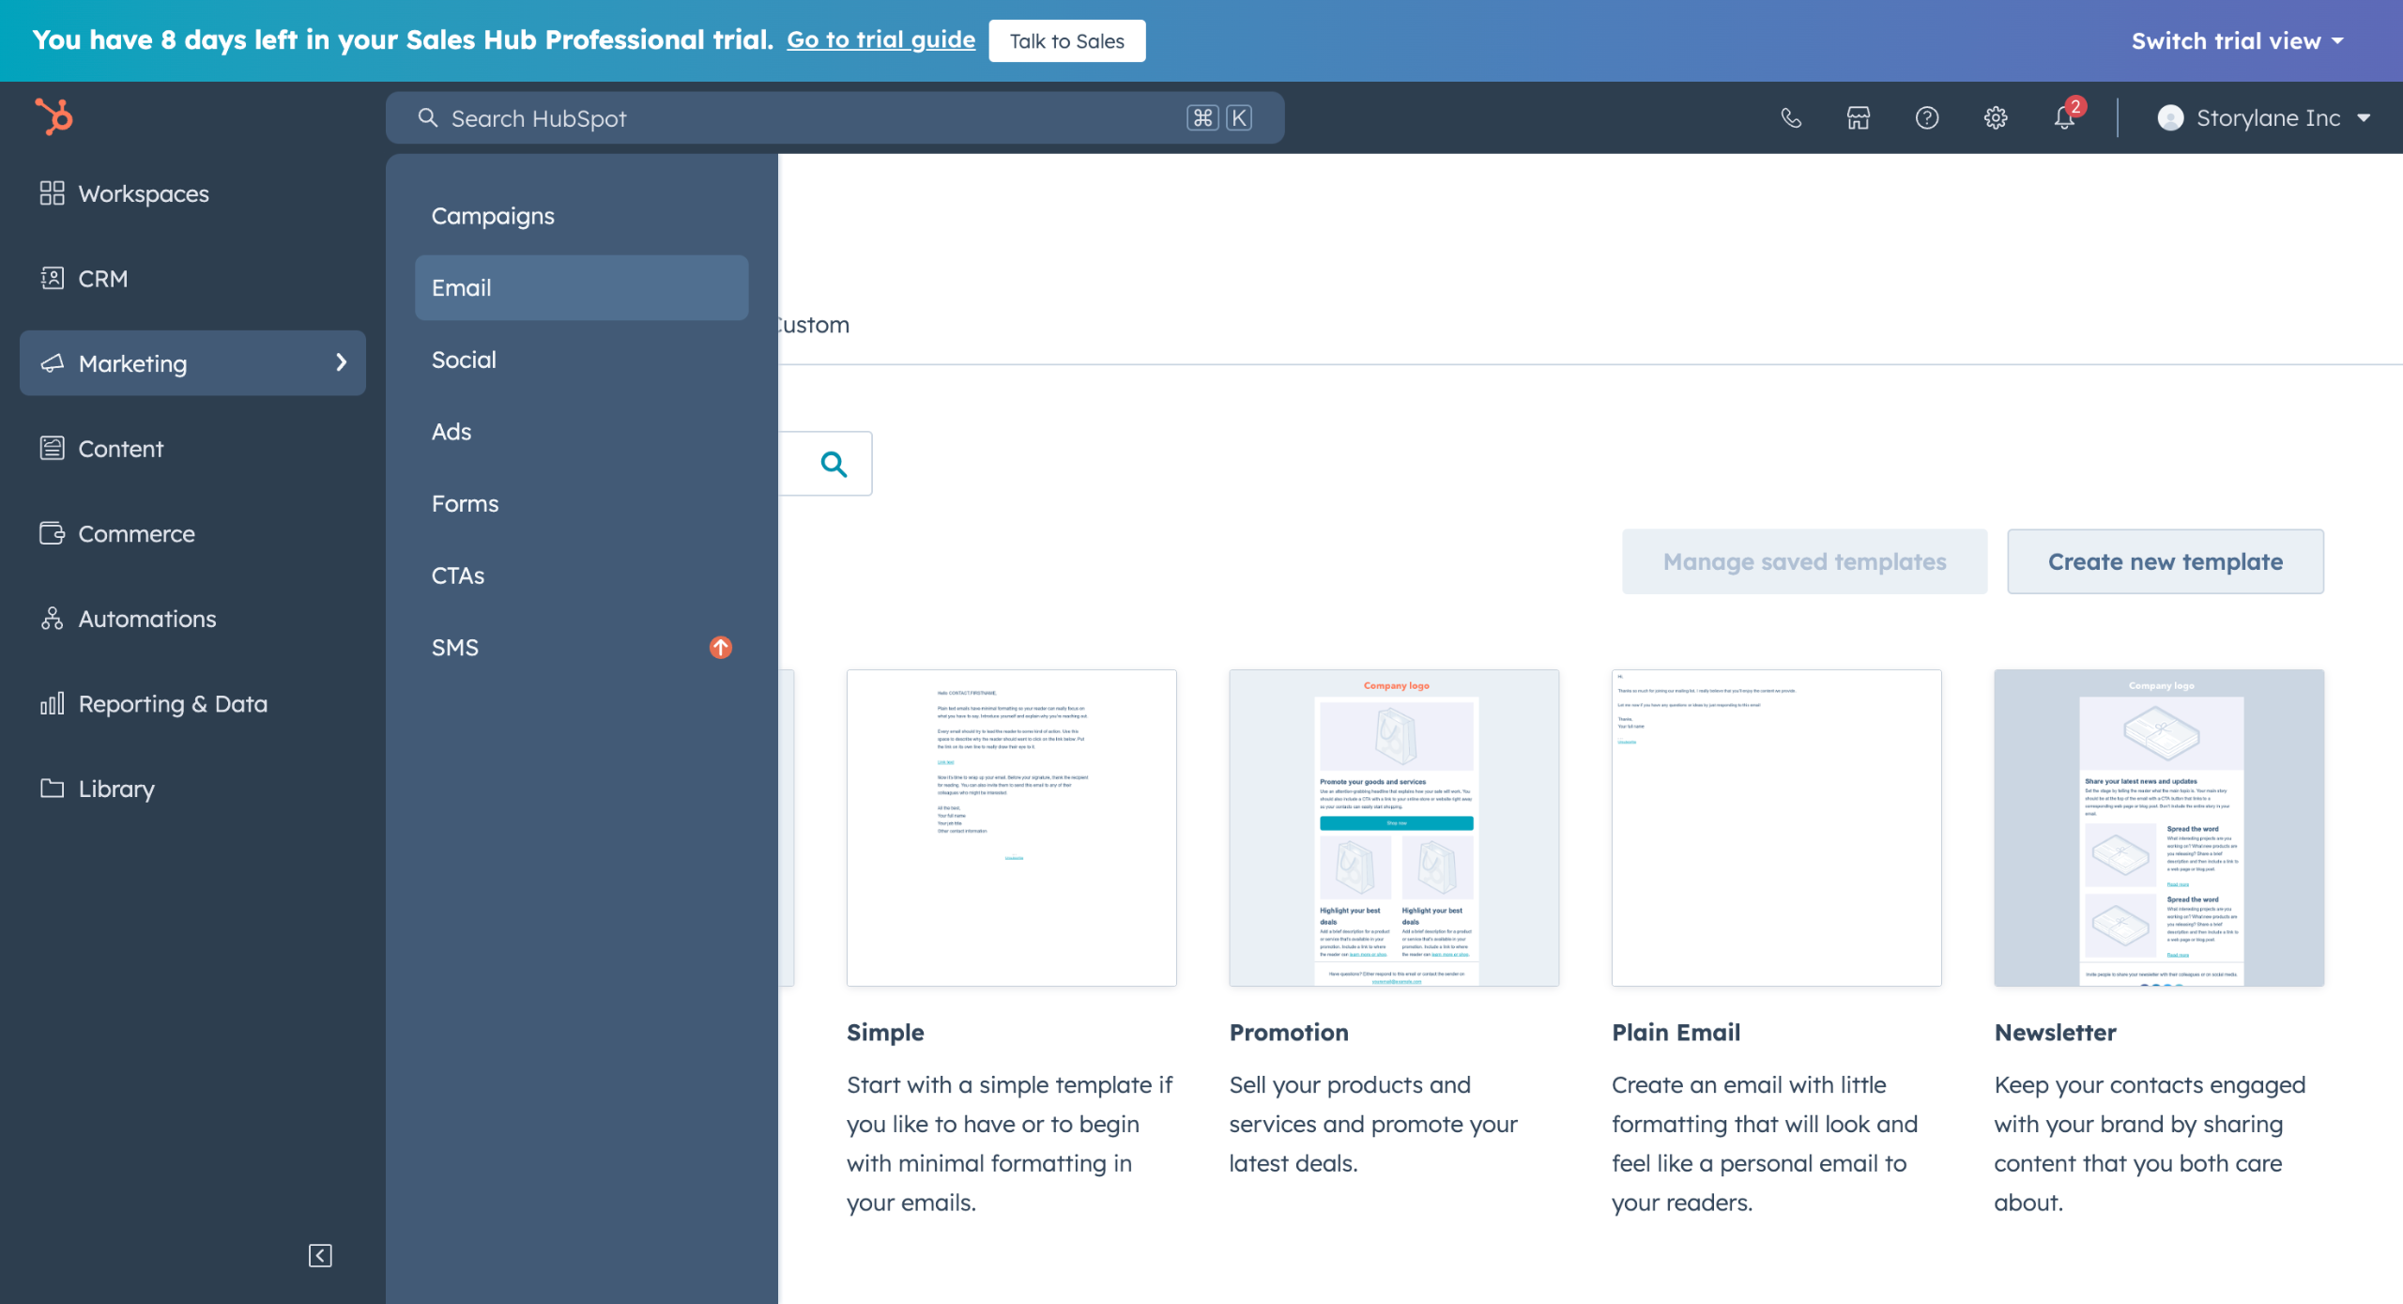Open the marketplace storefront icon
The width and height of the screenshot is (2403, 1304).
click(1859, 117)
